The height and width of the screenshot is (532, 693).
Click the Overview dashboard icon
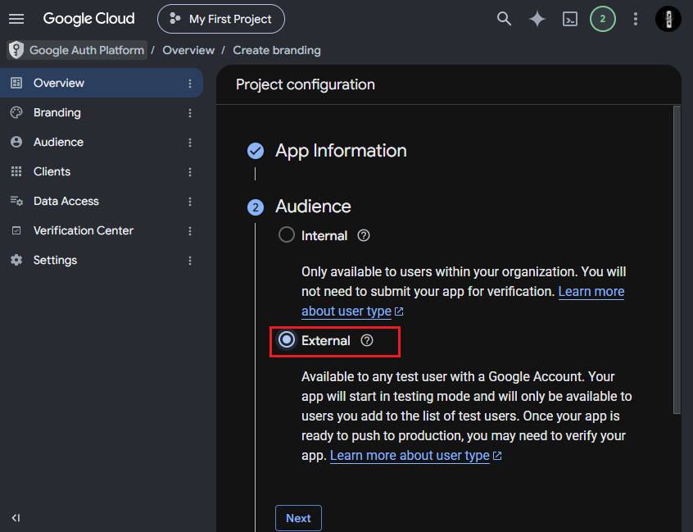[x=16, y=83]
